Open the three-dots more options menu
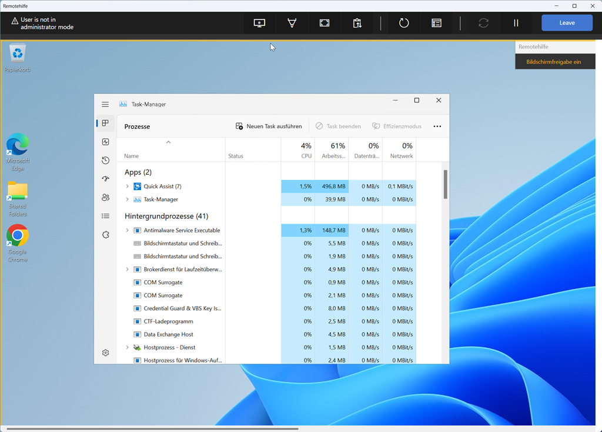 click(437, 126)
